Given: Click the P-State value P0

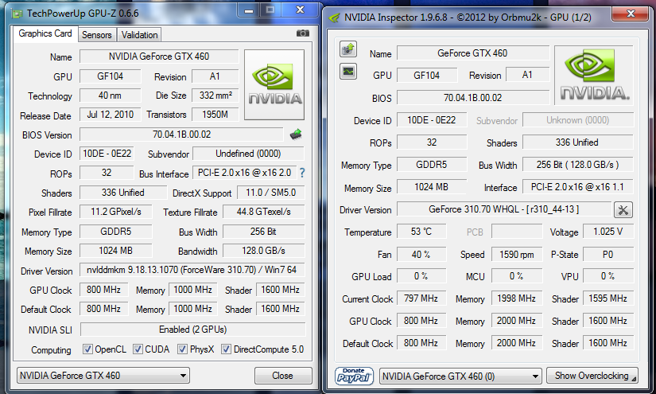Looking at the screenshot, I should 608,254.
